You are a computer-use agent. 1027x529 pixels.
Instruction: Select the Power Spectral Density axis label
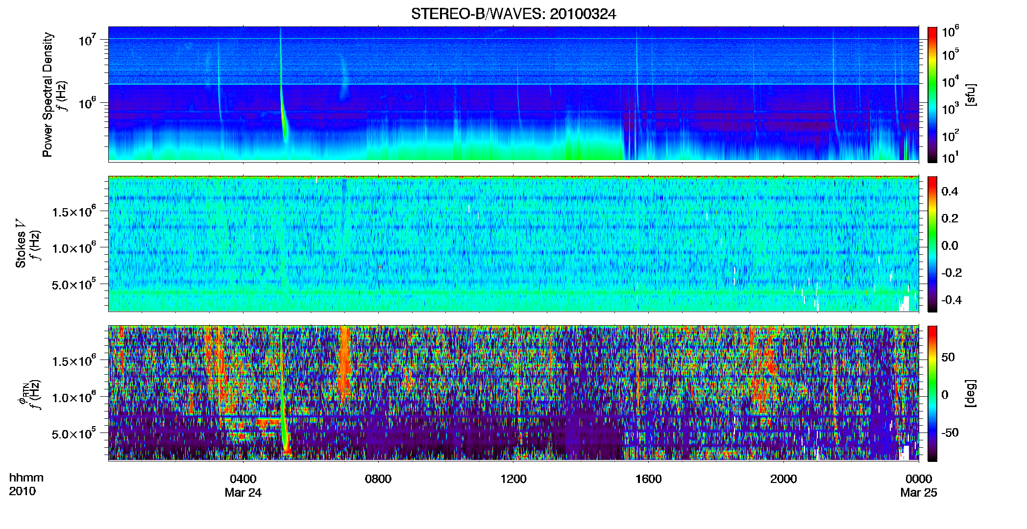[x=48, y=95]
